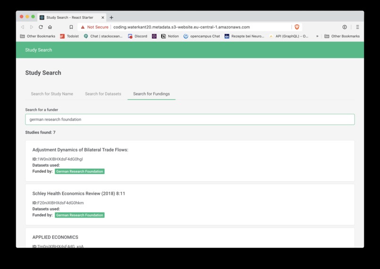The height and width of the screenshot is (269, 380).
Task: Open the APPLIED ECONOMICS study card
Action: click(x=190, y=238)
